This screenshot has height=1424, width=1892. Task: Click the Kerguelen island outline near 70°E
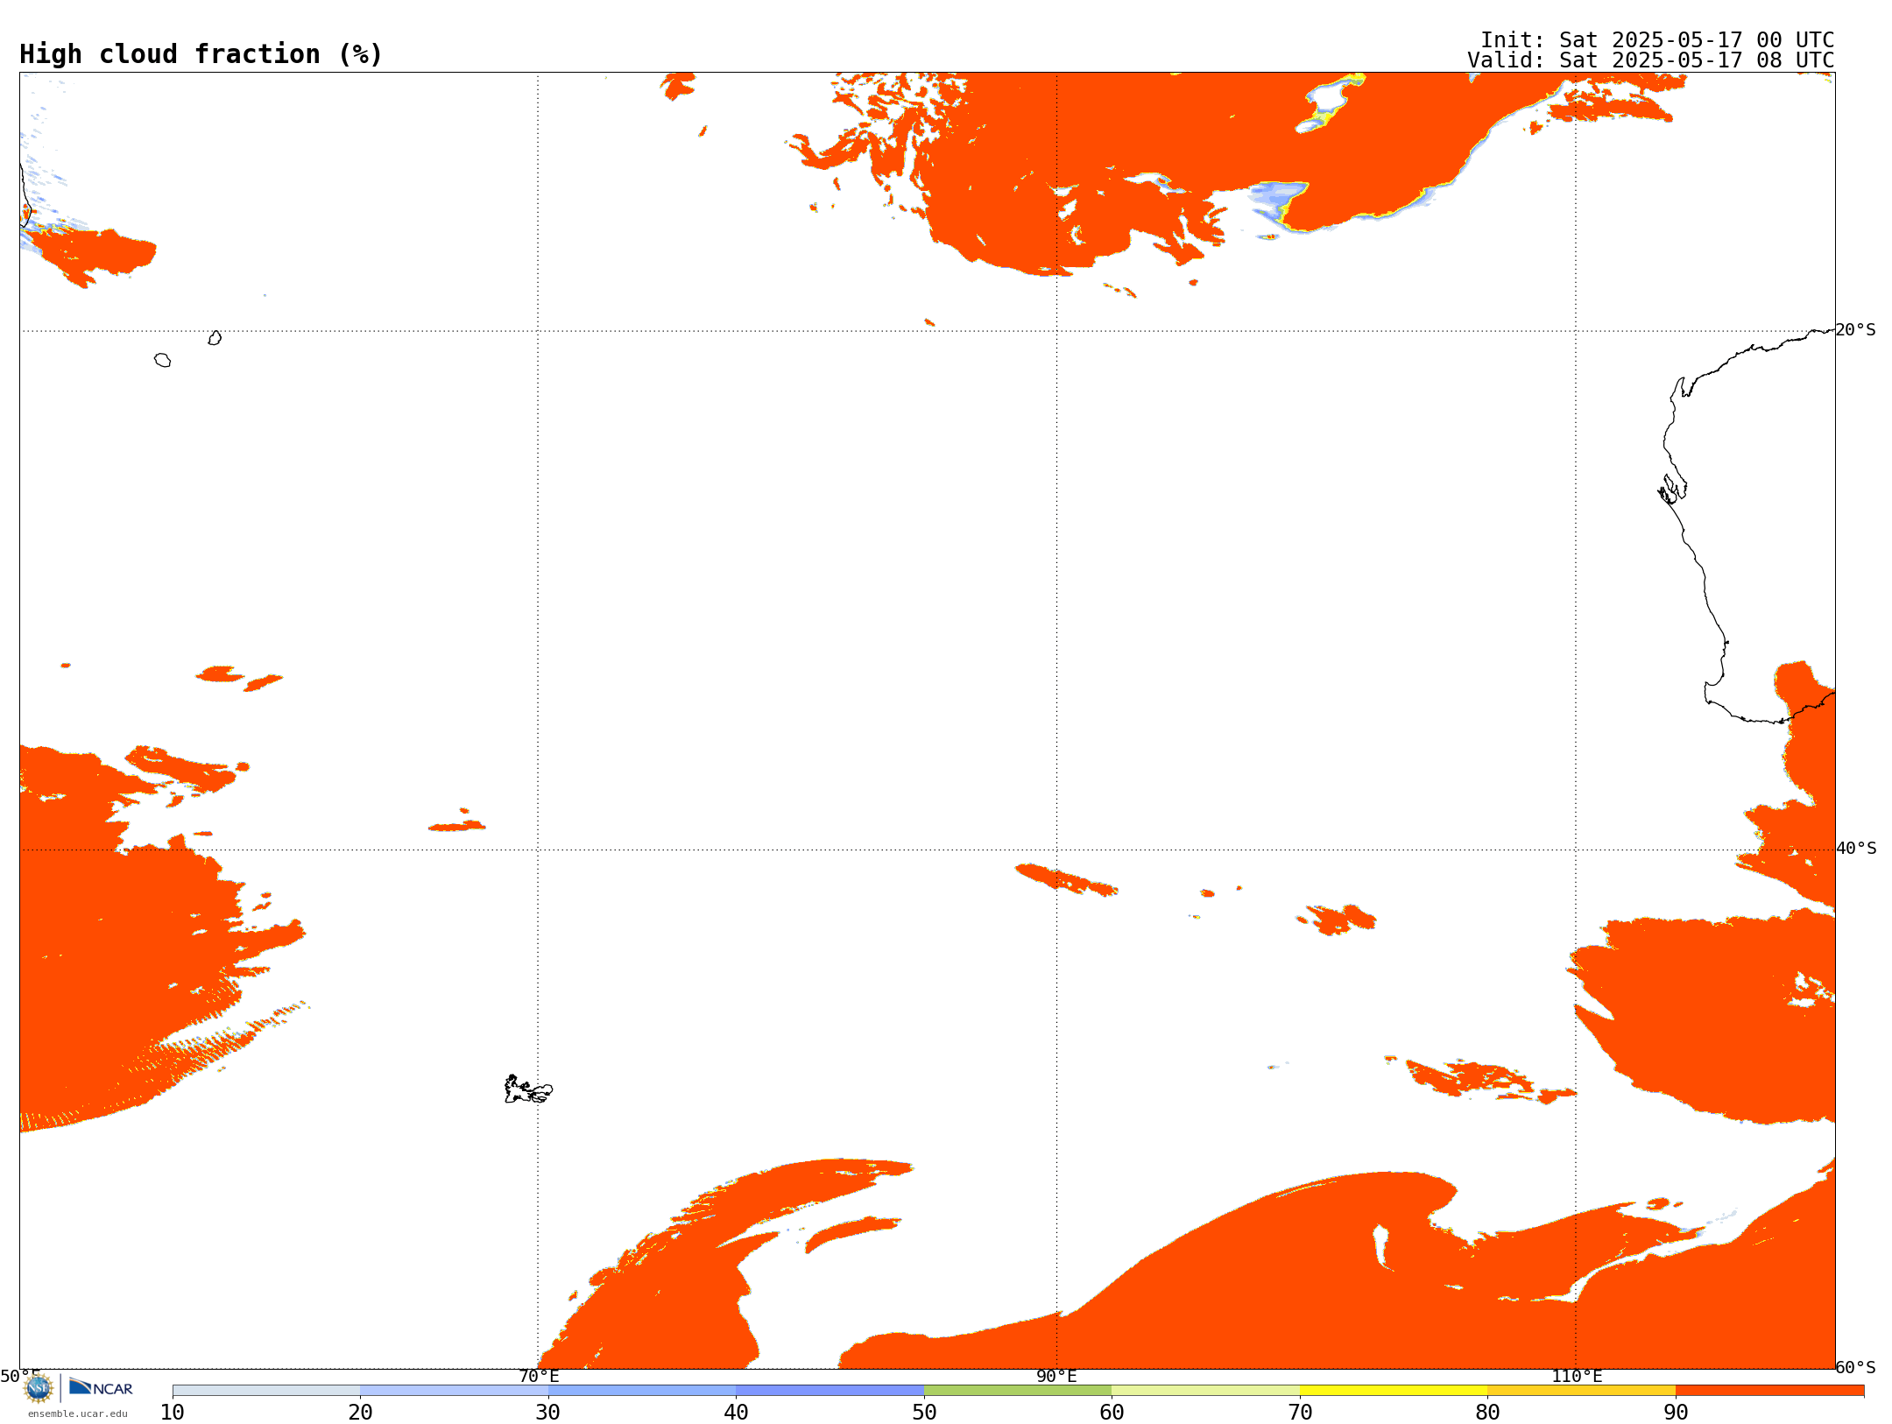point(527,1089)
